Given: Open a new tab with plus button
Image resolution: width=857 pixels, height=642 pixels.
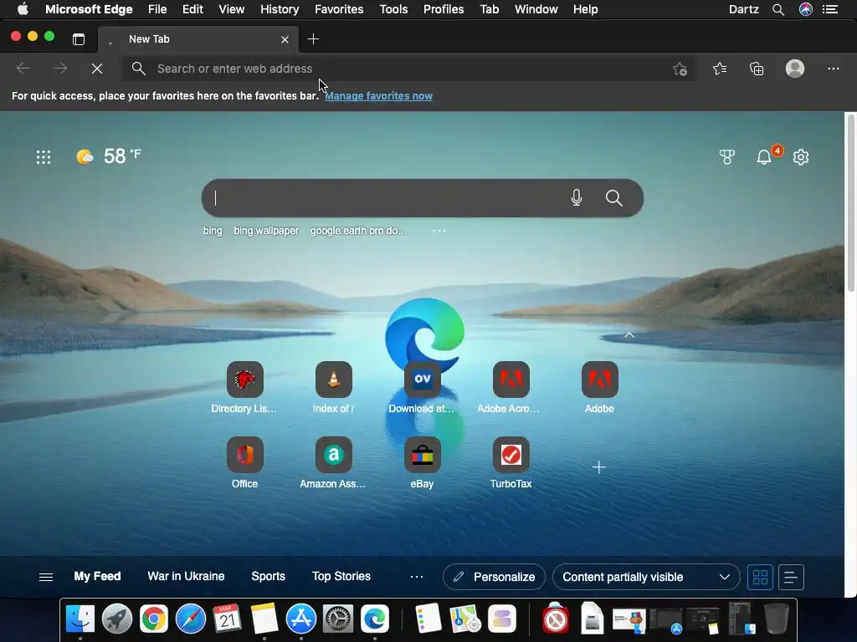Looking at the screenshot, I should (313, 39).
